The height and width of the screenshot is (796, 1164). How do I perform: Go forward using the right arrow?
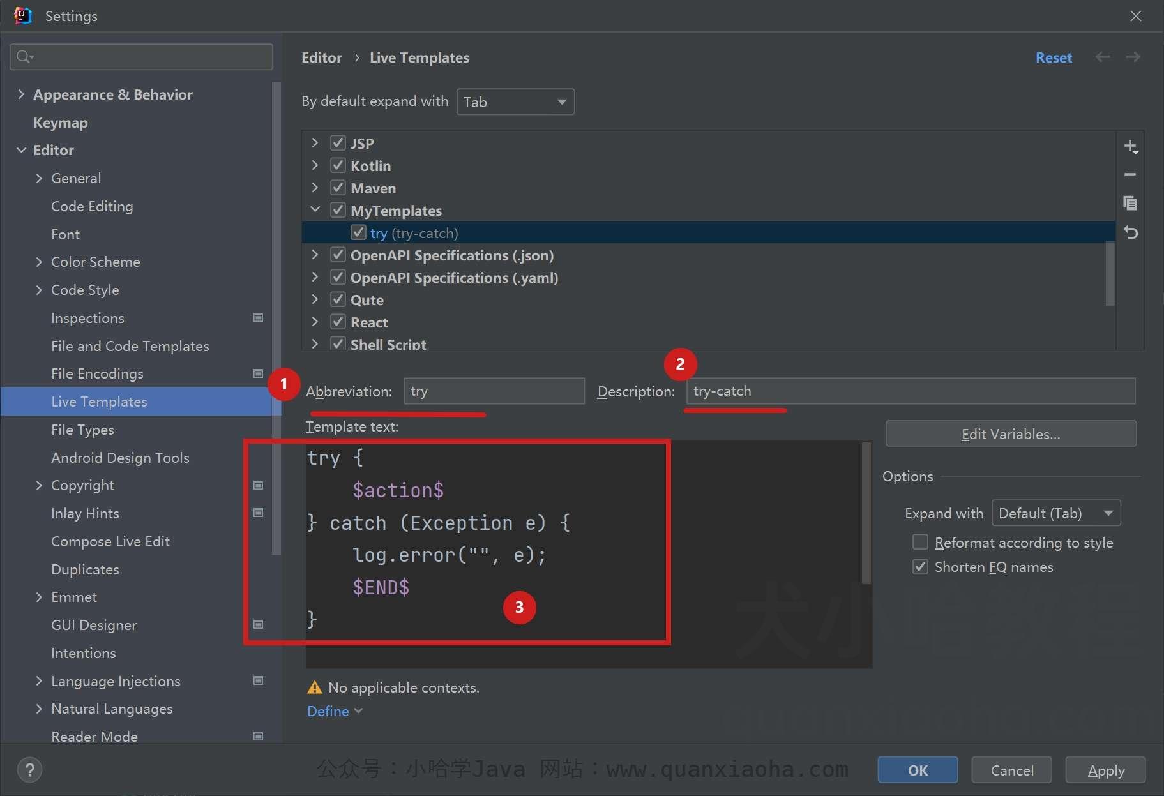1133,57
